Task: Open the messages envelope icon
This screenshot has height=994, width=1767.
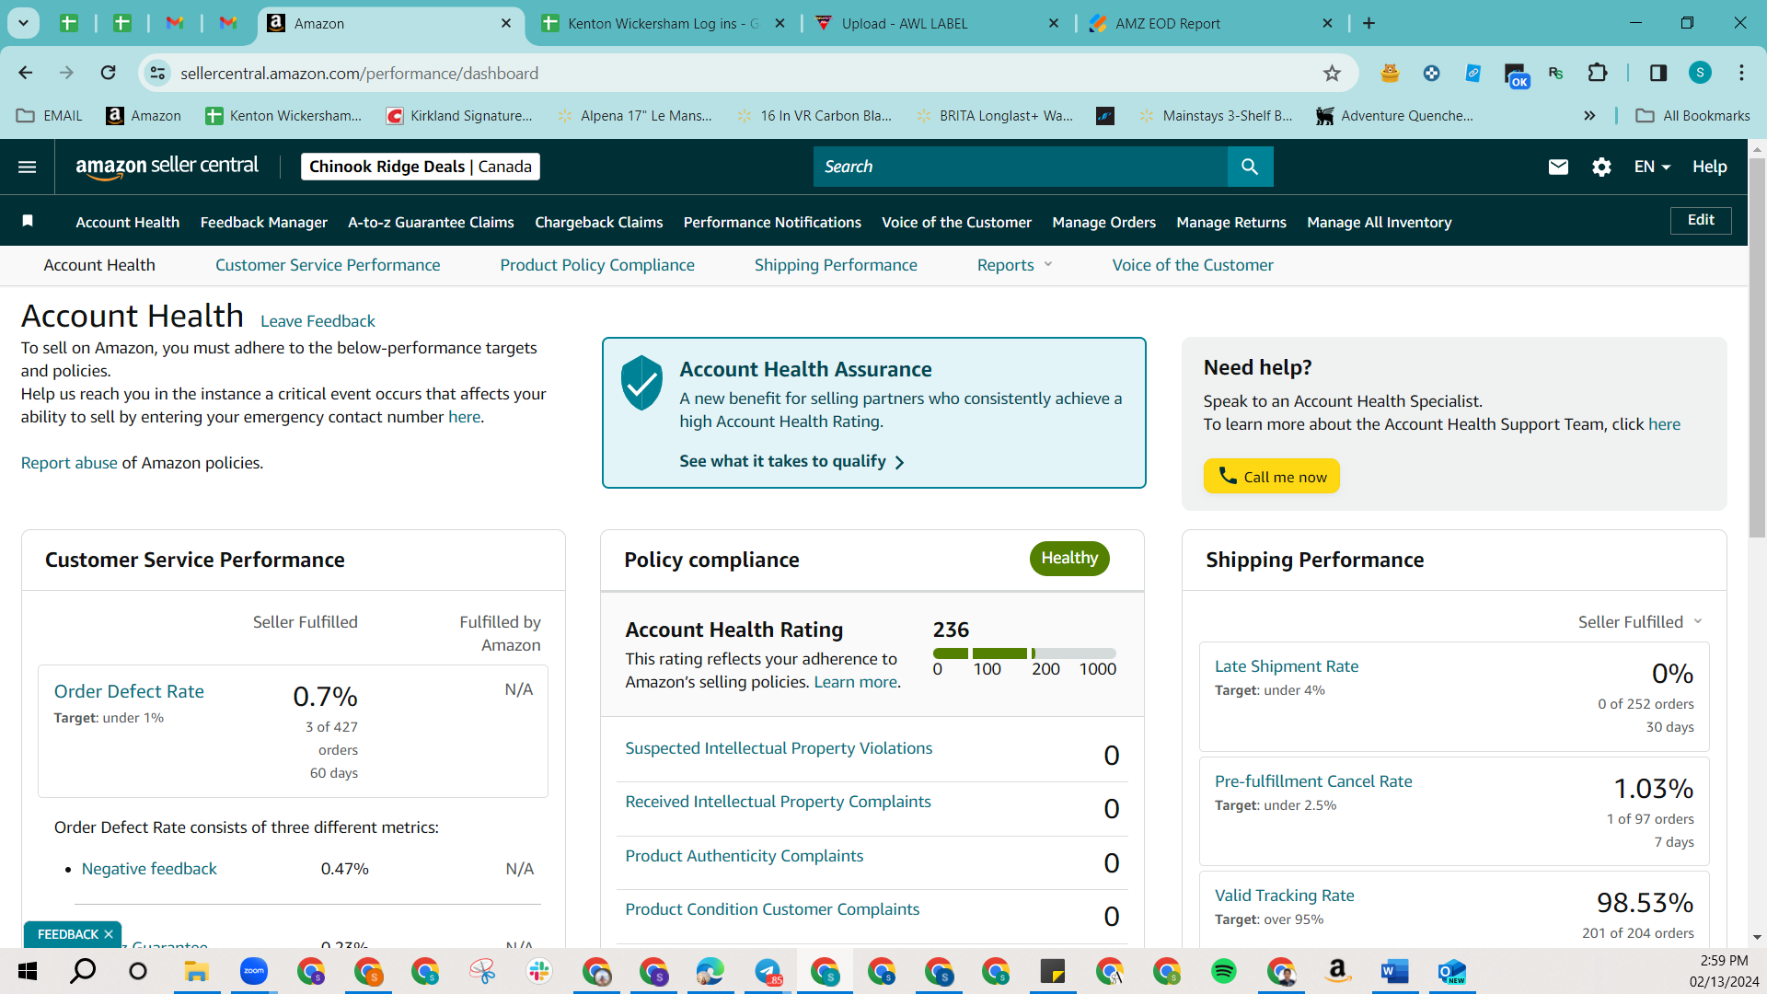Action: pos(1558,167)
